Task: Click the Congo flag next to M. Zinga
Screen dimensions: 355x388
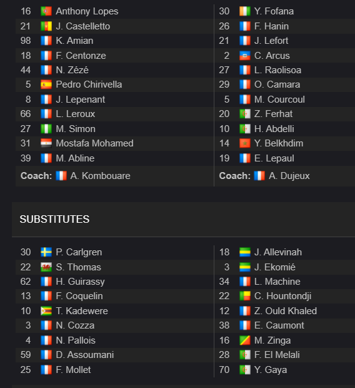Action: (x=245, y=340)
